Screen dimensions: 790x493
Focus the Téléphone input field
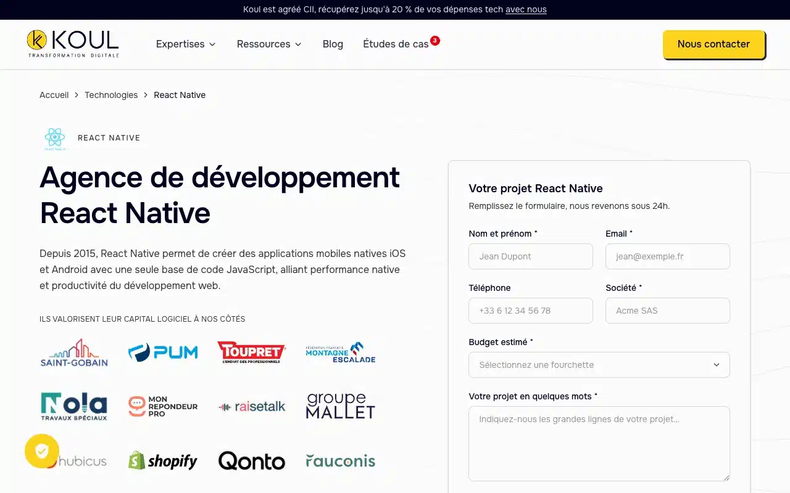[531, 311]
